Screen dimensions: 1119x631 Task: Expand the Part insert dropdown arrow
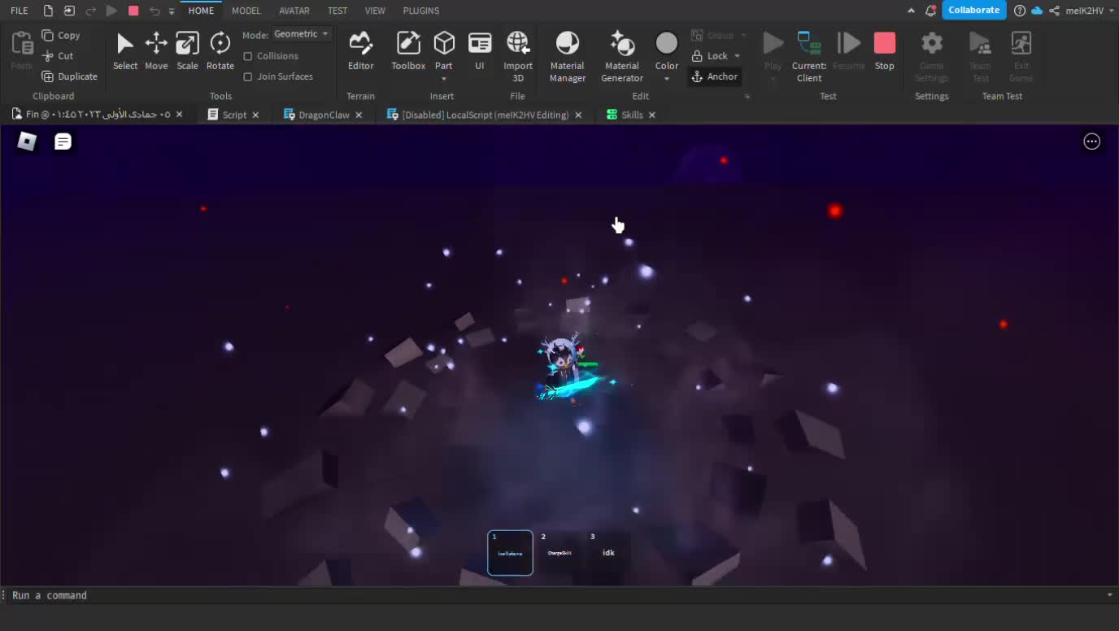(444, 79)
